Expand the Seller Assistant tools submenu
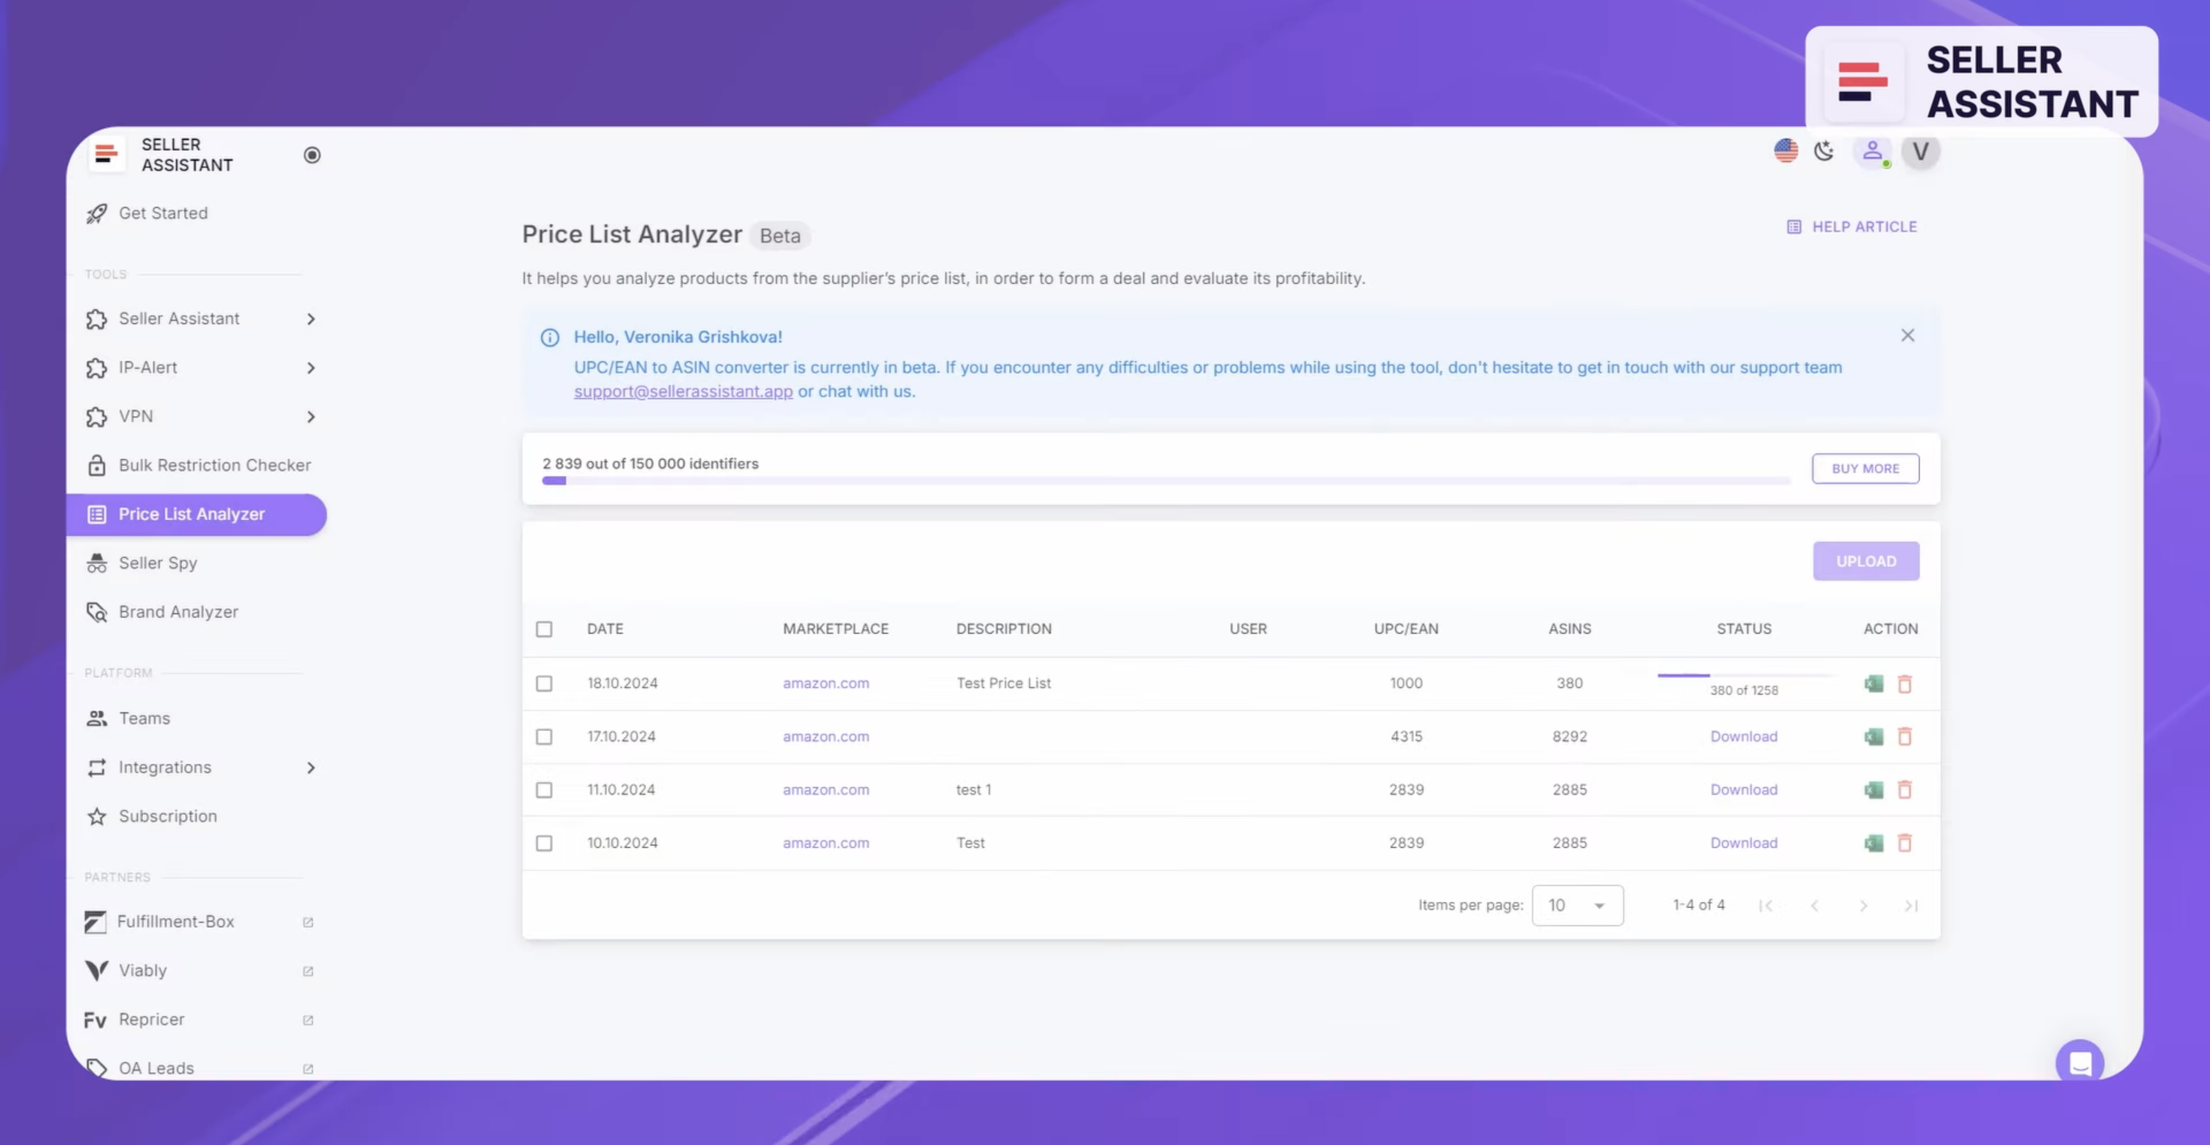The width and height of the screenshot is (2210, 1145). point(311,318)
